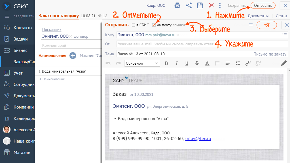
Task: Insert a hyperlink using the link icon
Action: click(x=248, y=63)
